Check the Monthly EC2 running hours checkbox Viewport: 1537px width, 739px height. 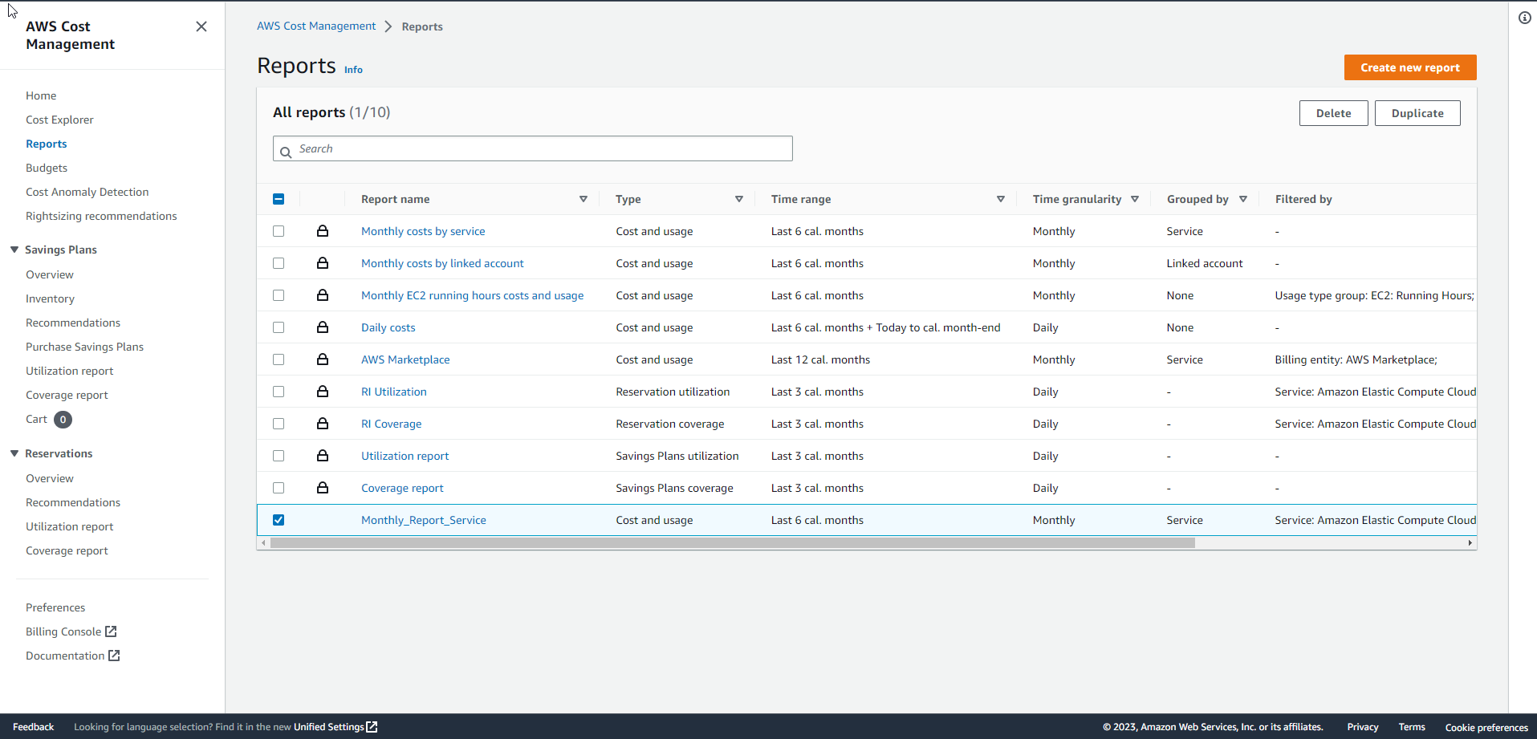[279, 295]
